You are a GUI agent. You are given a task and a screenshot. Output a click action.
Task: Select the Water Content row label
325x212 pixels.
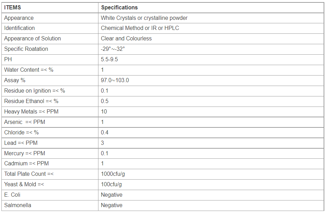(x=29, y=70)
